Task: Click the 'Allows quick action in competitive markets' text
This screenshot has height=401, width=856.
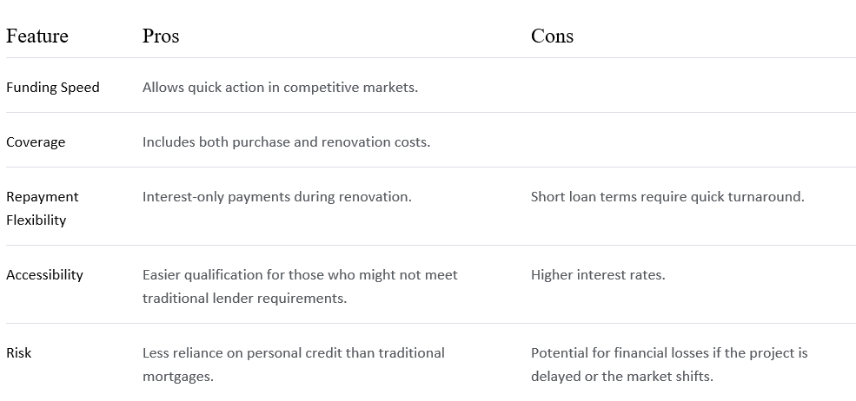Action: (x=280, y=87)
